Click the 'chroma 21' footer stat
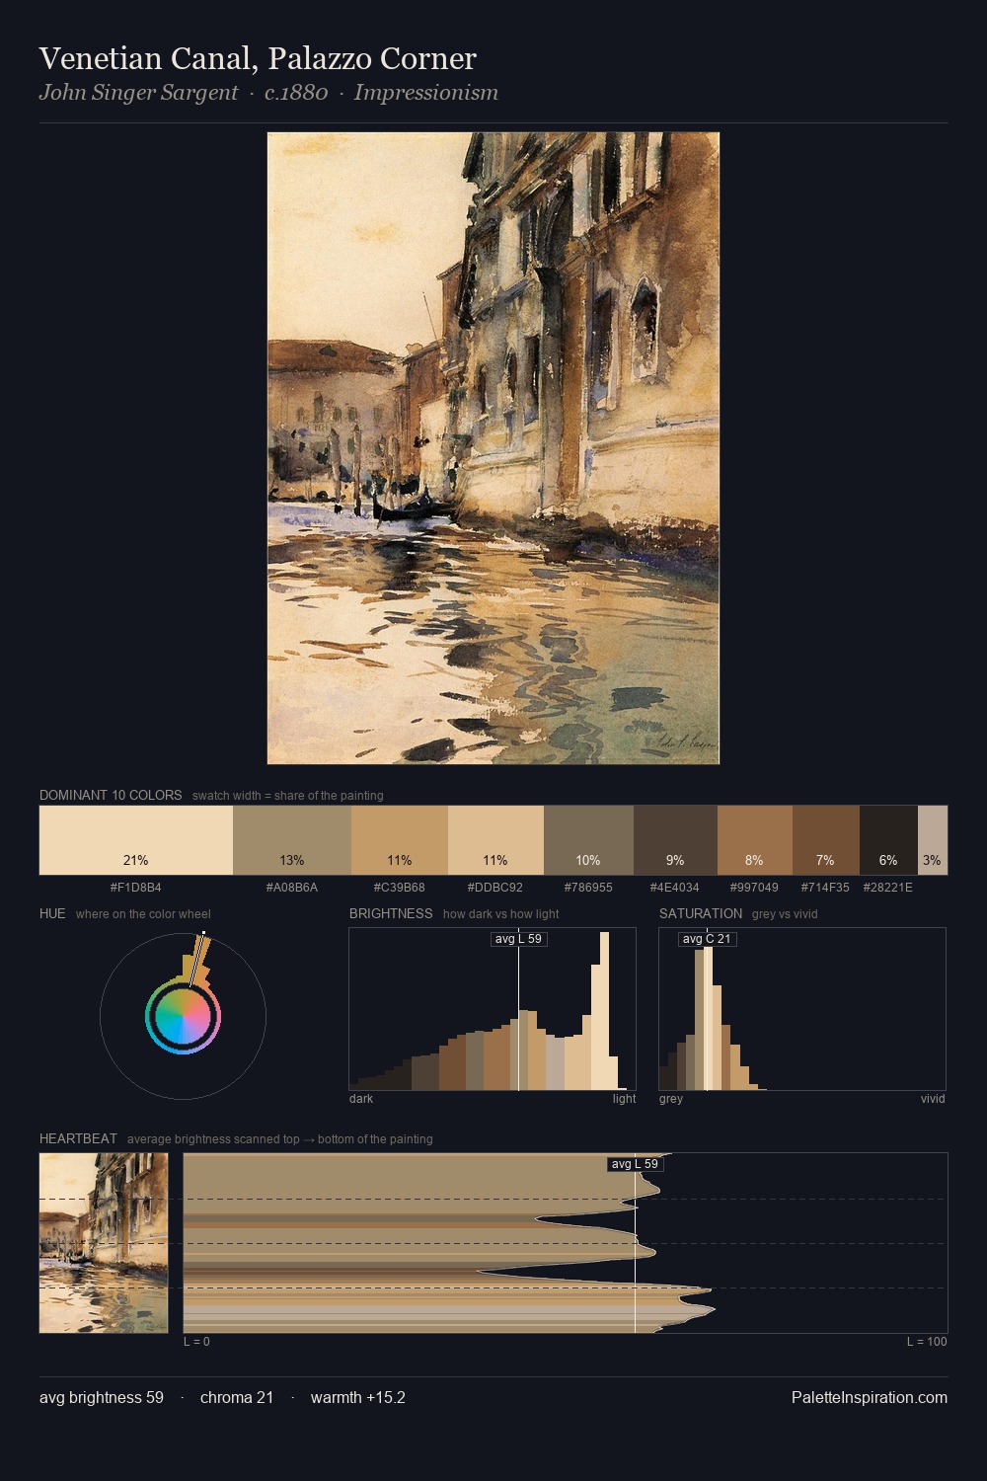Image resolution: width=987 pixels, height=1481 pixels. (x=237, y=1397)
